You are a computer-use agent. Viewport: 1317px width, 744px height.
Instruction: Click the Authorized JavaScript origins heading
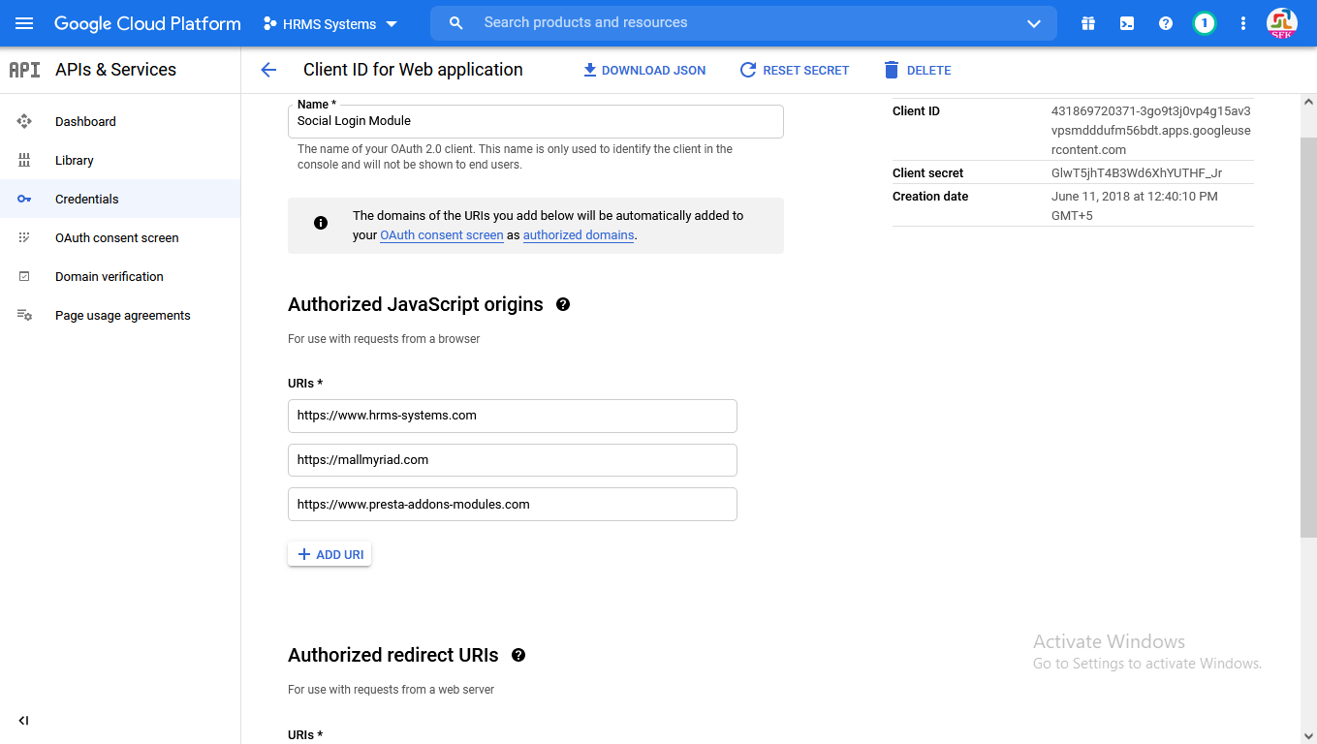coord(416,304)
